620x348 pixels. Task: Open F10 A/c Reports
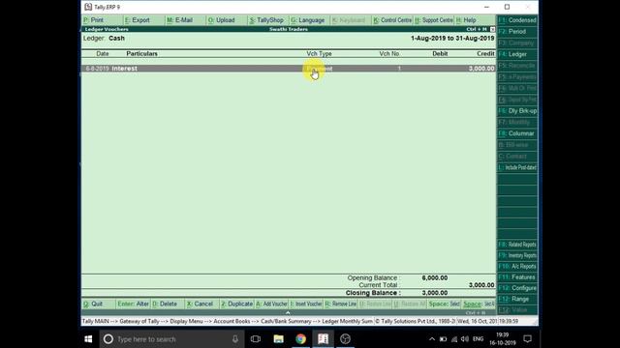[517, 267]
